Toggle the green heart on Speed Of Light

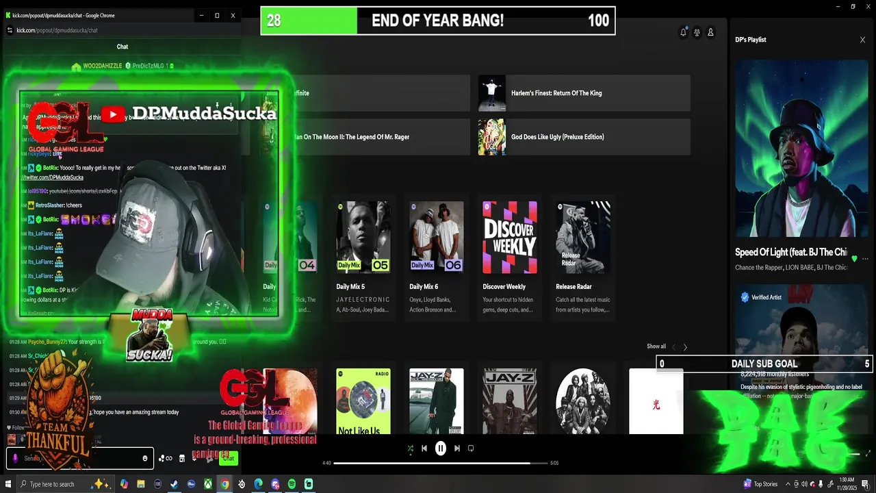[854, 259]
